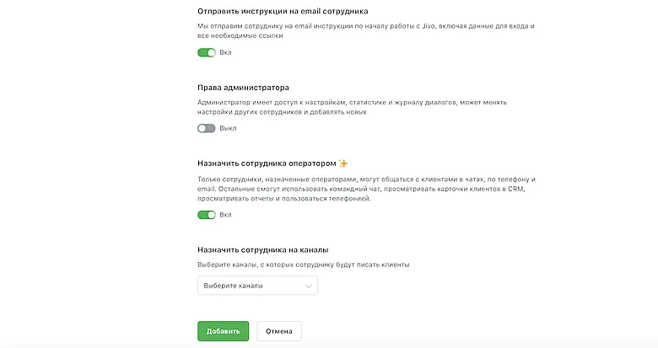This screenshot has width=658, height=348.
Task: Click the "Вкл" label under email instructions
Action: point(225,52)
